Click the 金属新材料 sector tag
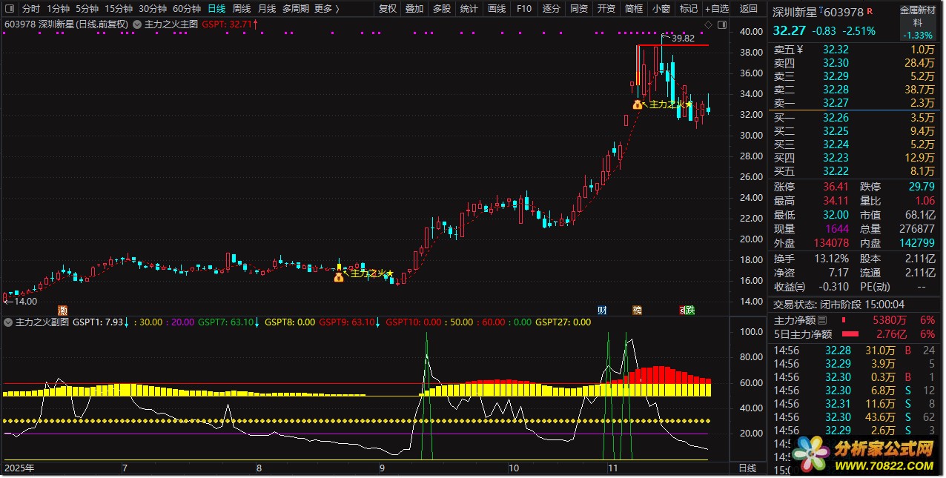Image resolution: width=946 pixels, height=478 pixels. click(918, 16)
